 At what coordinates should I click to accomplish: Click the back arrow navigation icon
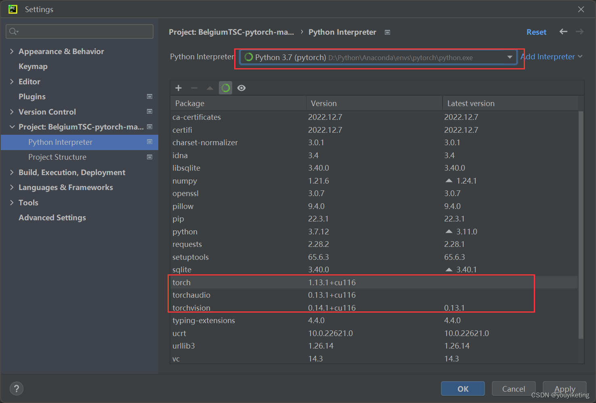pos(563,31)
